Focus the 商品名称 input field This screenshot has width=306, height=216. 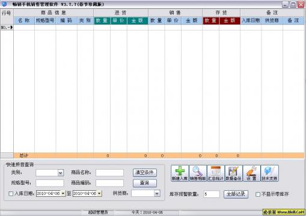109,173
